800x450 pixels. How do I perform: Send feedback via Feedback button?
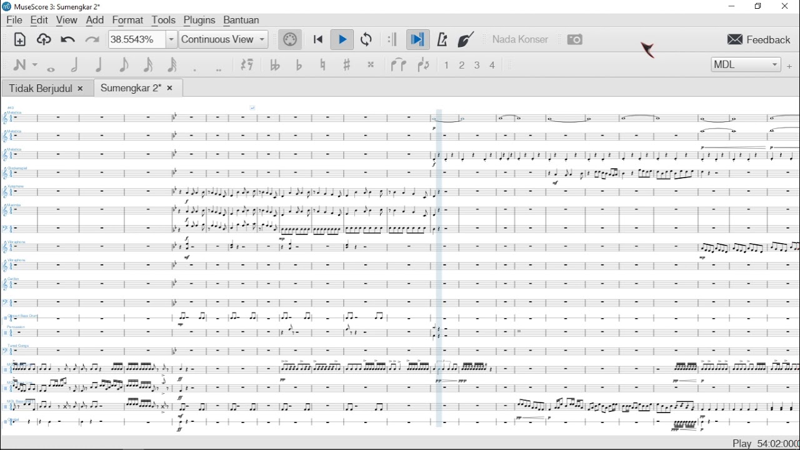coord(759,39)
